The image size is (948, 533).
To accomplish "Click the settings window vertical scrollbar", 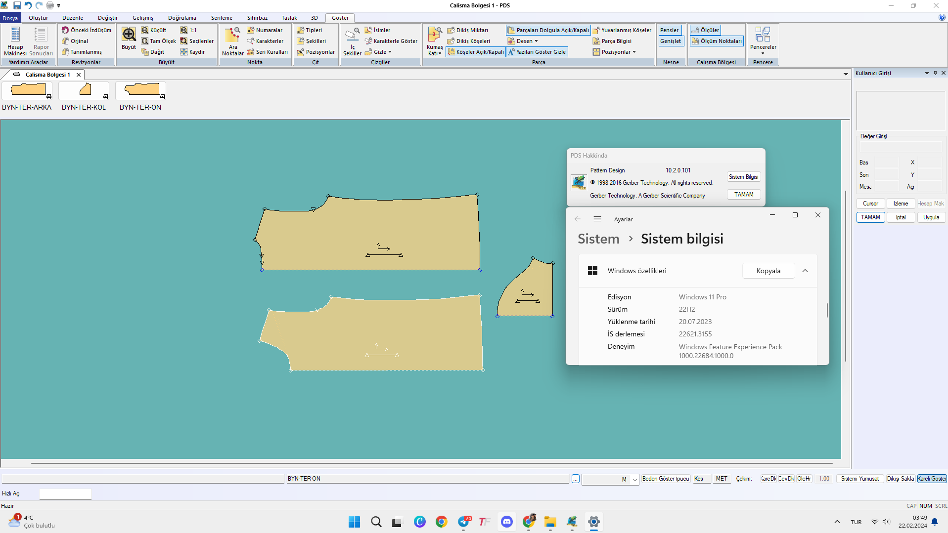I will coord(827,310).
